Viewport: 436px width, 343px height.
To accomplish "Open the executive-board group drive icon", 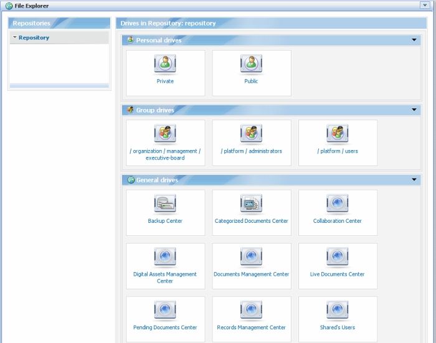I will [165, 134].
